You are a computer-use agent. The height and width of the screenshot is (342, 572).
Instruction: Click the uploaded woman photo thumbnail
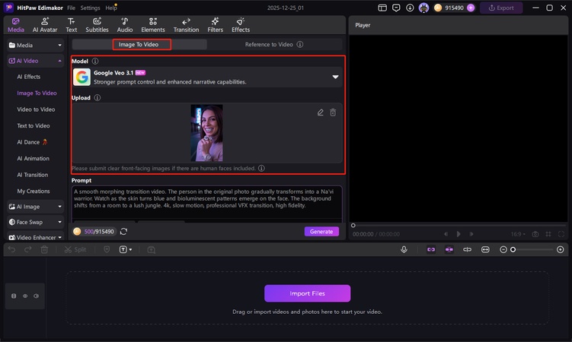(207, 133)
